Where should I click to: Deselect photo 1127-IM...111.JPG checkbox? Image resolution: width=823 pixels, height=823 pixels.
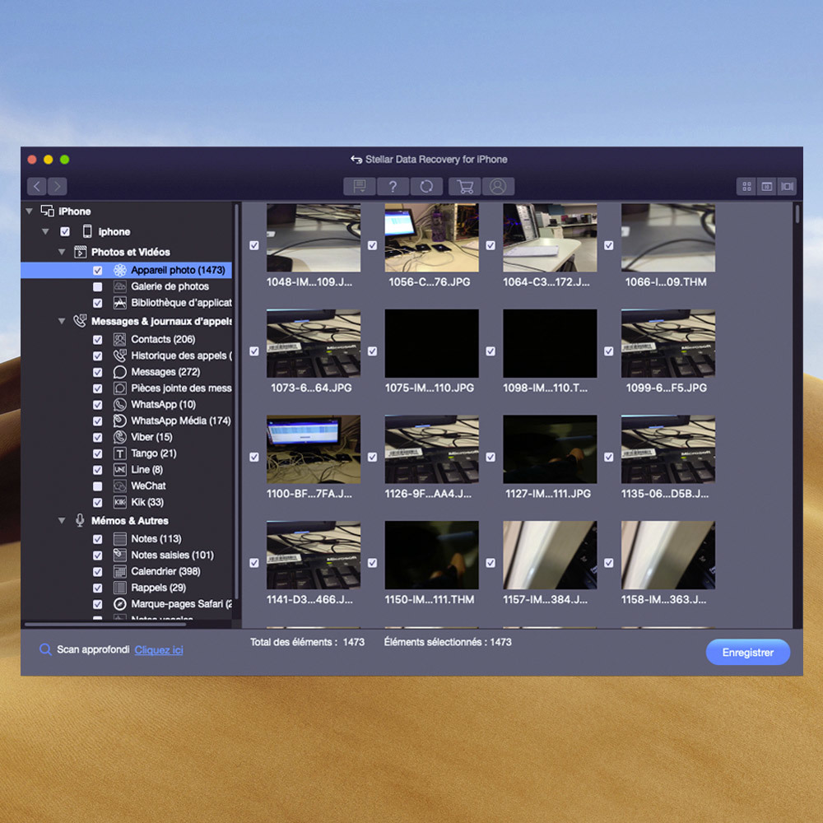tap(491, 457)
